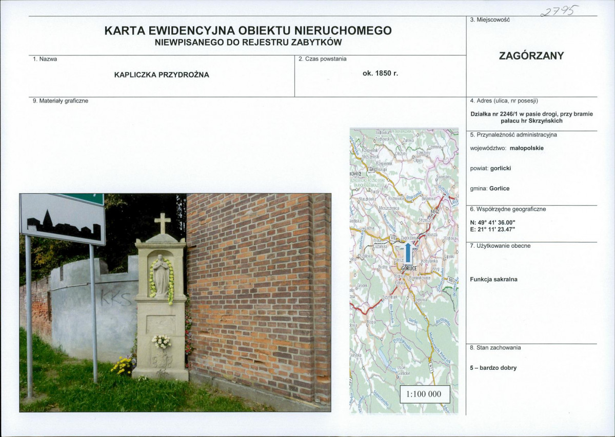615x437 pixels.
Task: Click the blue arrow marker on the map
Action: point(408,253)
